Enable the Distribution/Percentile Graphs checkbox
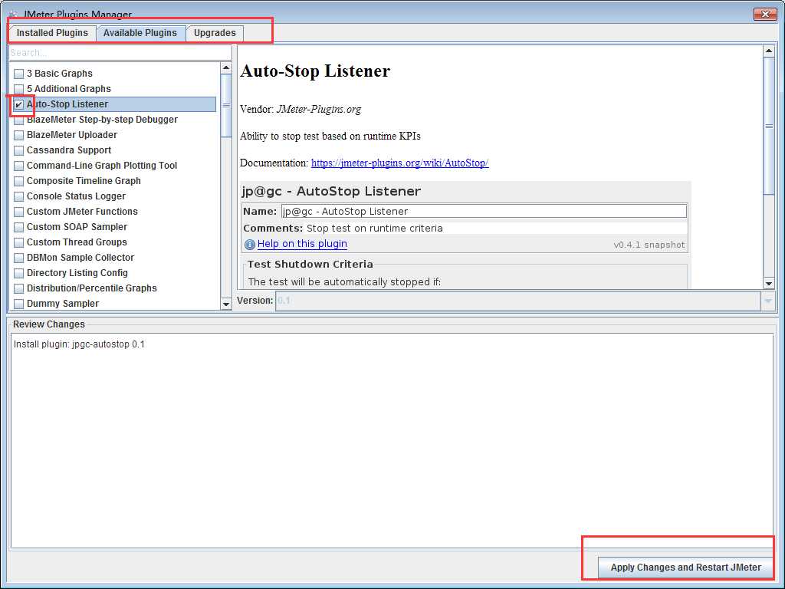The height and width of the screenshot is (589, 785). tap(19, 288)
